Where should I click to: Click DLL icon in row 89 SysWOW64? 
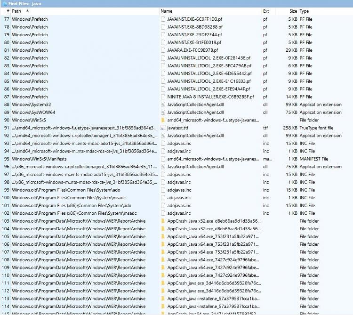pos(163,113)
